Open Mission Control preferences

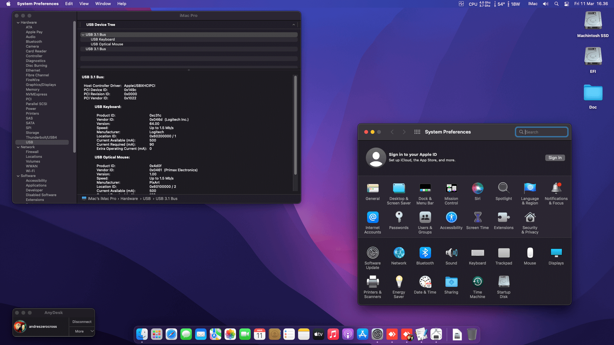pos(451,194)
